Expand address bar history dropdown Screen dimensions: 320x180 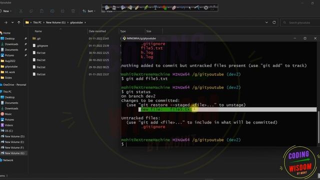(x=266, y=22)
